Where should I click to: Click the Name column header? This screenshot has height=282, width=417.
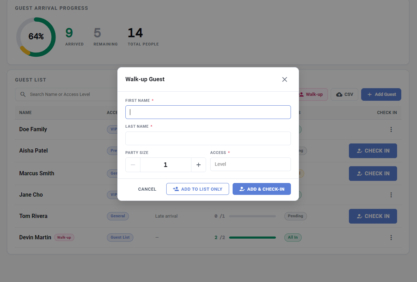tap(25, 113)
